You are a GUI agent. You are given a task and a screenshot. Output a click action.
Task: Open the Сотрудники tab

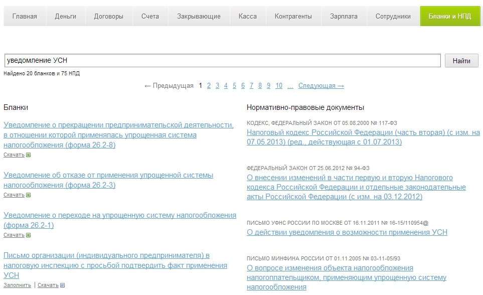click(x=393, y=17)
